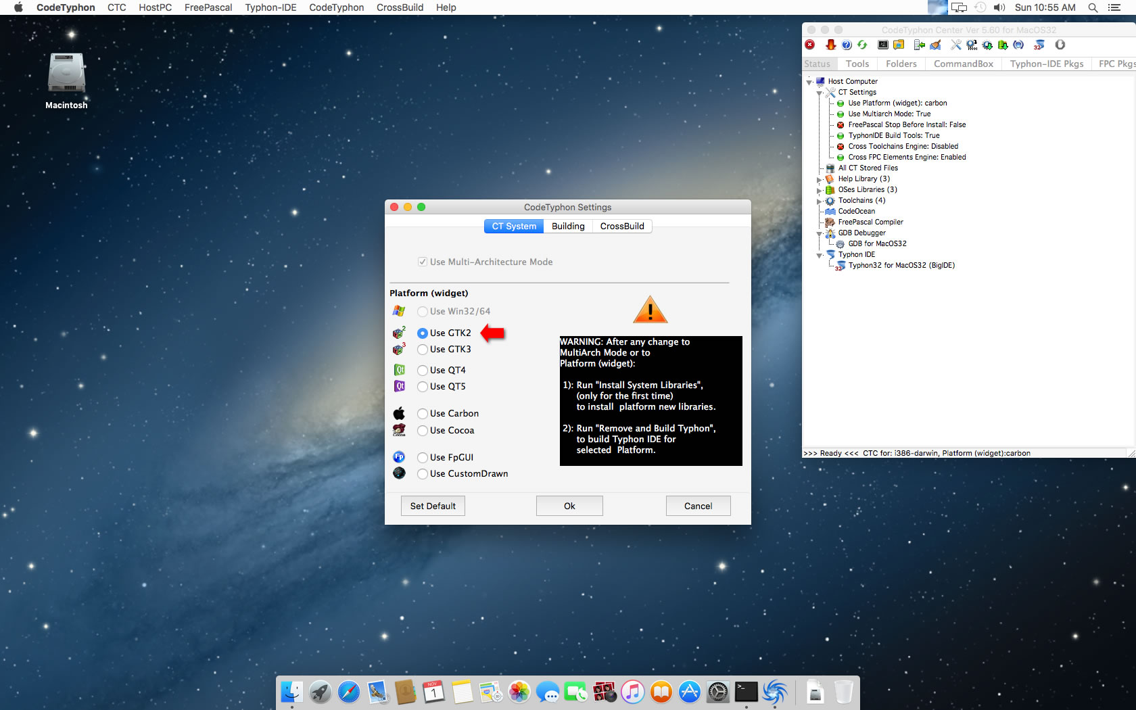The height and width of the screenshot is (710, 1136).
Task: Click the cleaning broom toolbar icon
Action: click(935, 45)
